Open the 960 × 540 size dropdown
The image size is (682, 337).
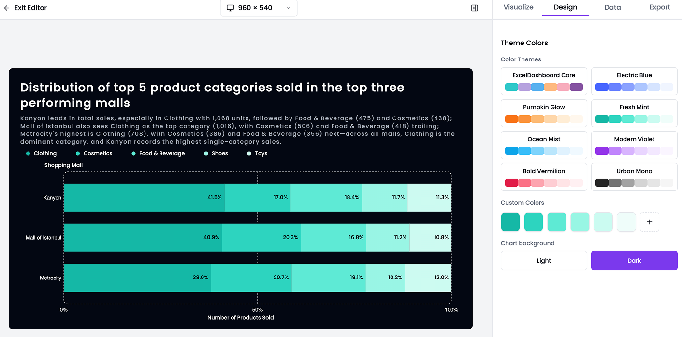coord(259,8)
